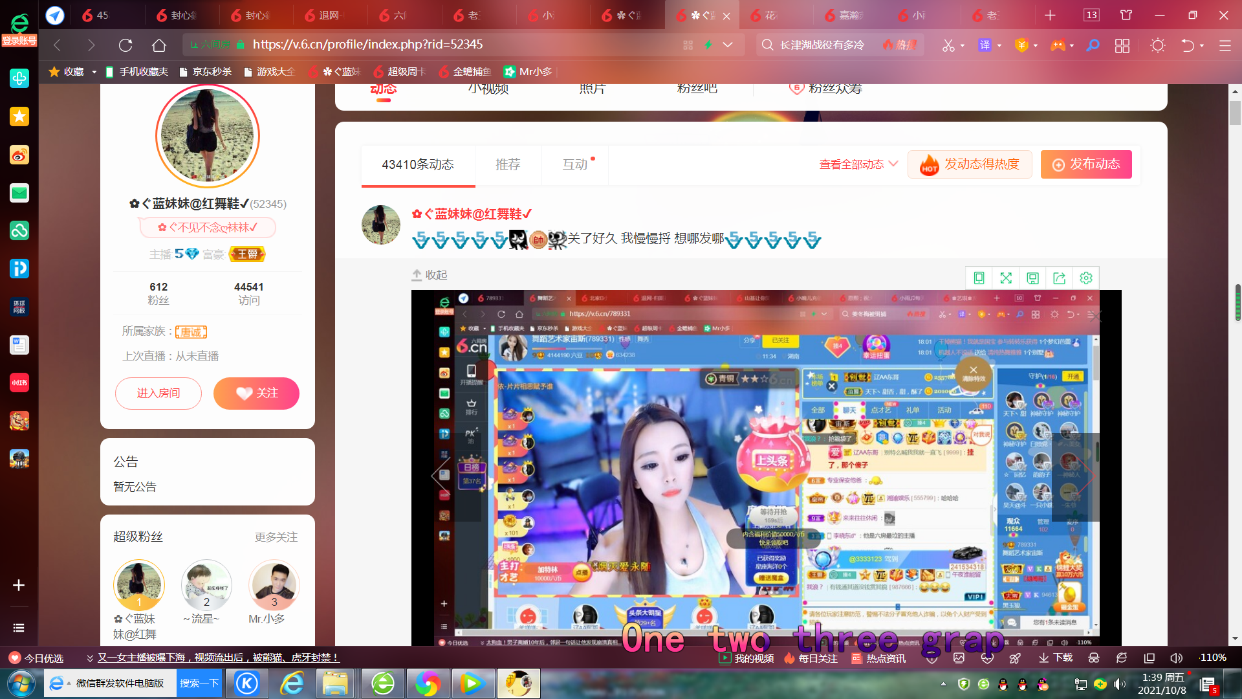Open the 京东秒杀 bookmark

pos(205,72)
